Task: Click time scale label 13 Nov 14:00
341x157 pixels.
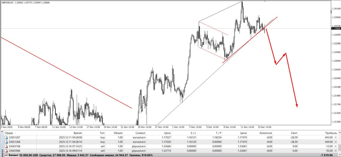Action: 77,127
